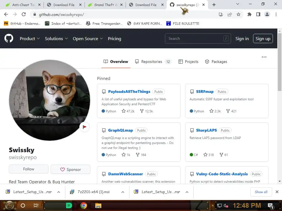This screenshot has height=211, width=282.
Task: Click the Sign up button
Action: point(263,38)
